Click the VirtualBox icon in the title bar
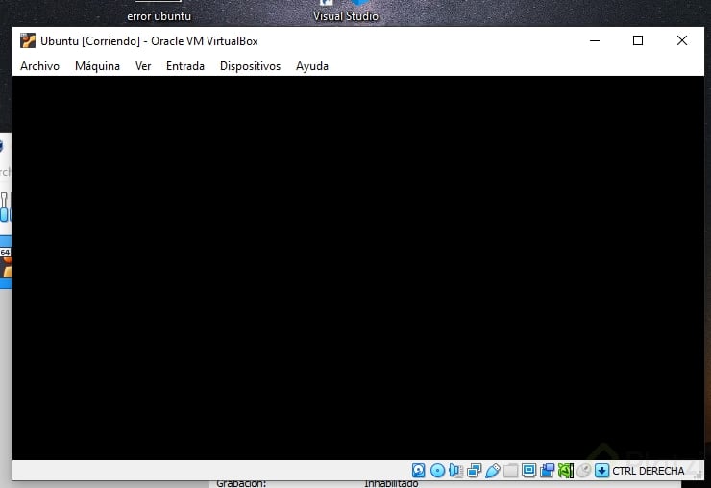Screen dimensions: 711x488 pos(28,40)
